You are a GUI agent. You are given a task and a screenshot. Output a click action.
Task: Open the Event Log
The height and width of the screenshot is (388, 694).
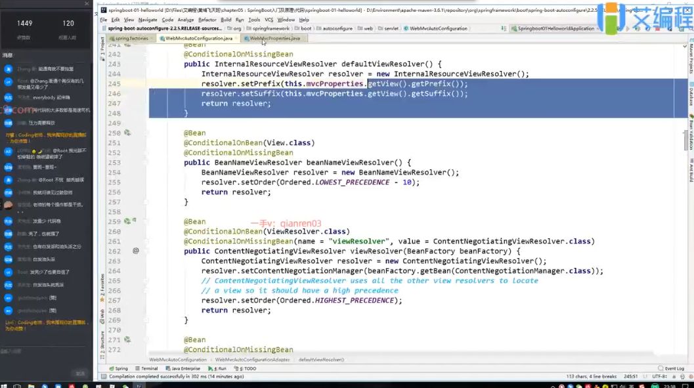pos(671,368)
